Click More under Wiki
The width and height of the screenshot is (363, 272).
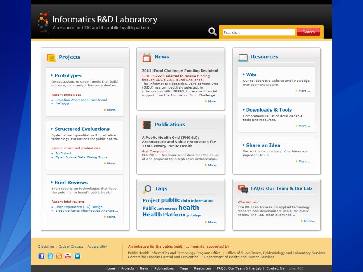pyautogui.click(x=304, y=91)
